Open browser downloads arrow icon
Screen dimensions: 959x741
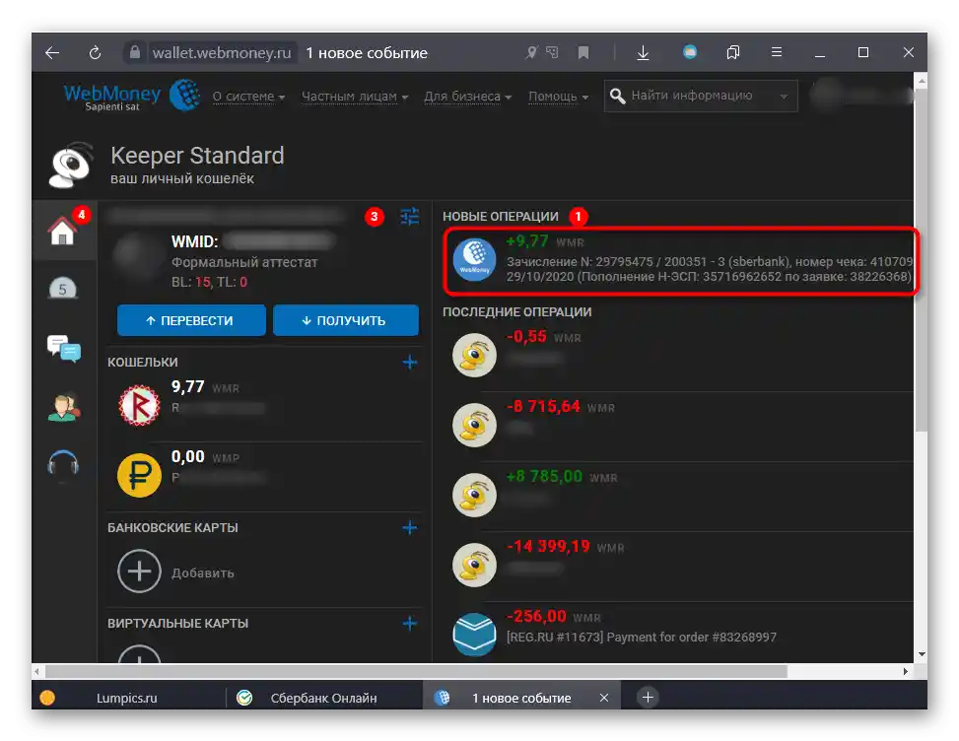pyautogui.click(x=643, y=53)
